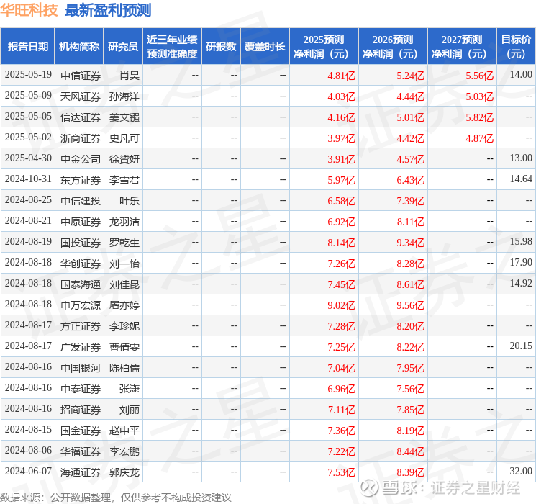The width and height of the screenshot is (536, 504).
Task: Select the 2026预测净利润 column header
Action: [x=393, y=47]
